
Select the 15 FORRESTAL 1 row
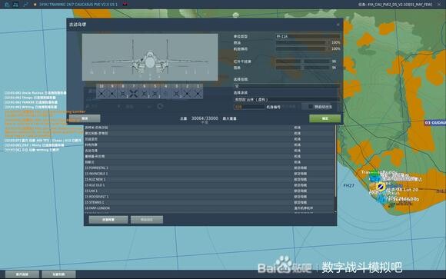(209, 168)
